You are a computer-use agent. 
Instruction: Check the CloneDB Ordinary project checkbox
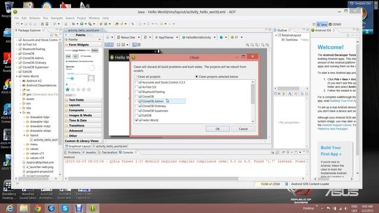tap(136, 106)
